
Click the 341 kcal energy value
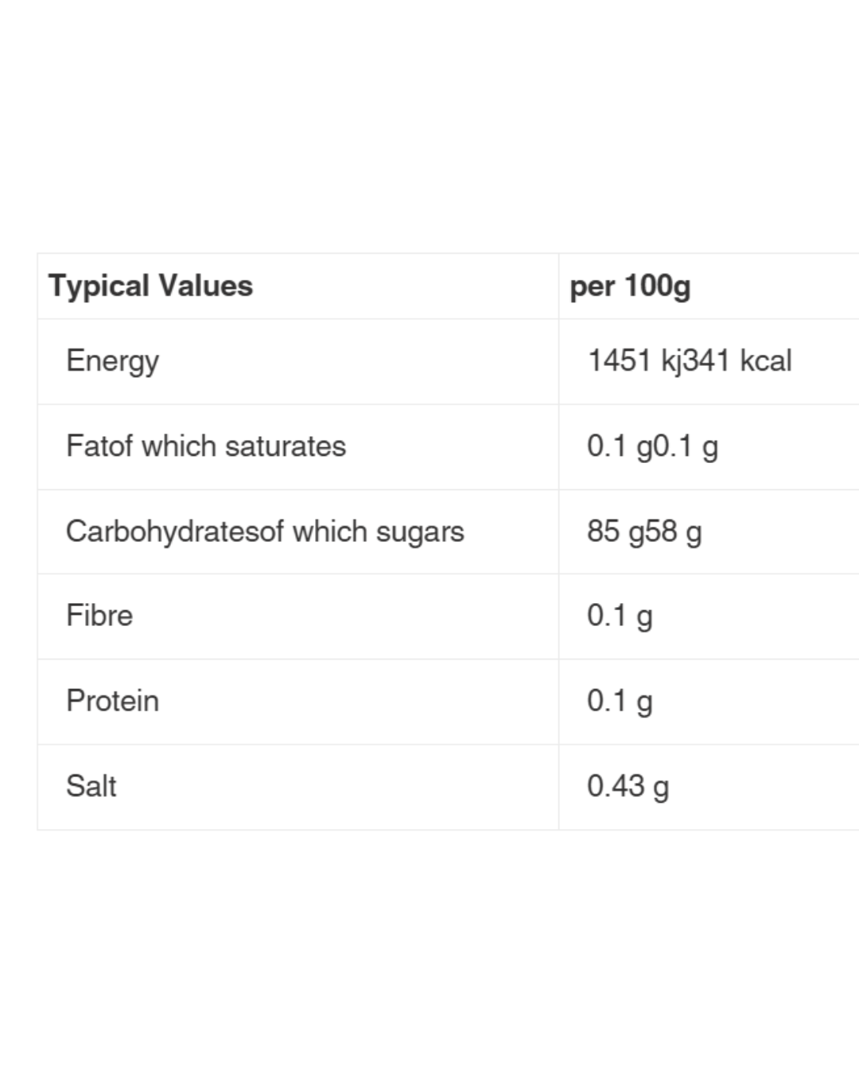737,360
